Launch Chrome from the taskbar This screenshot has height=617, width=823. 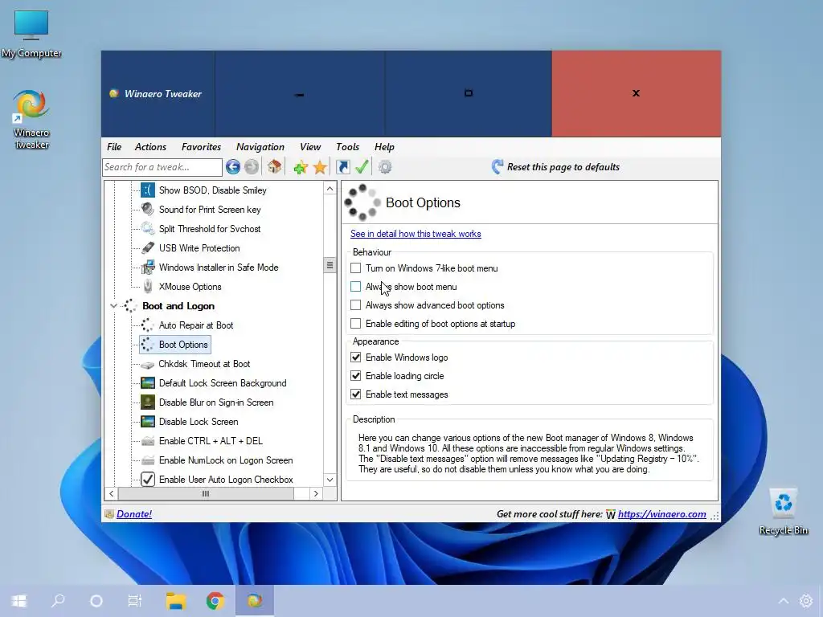215,601
